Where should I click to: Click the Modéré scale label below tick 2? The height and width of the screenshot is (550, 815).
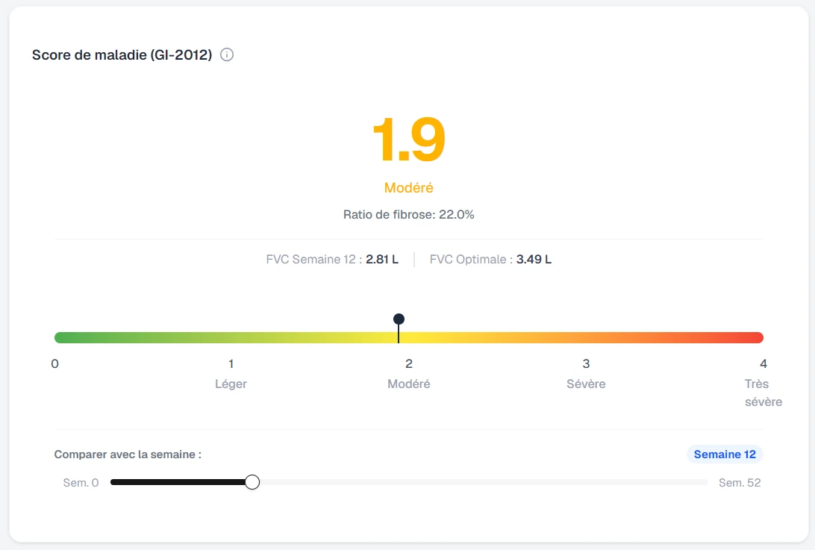coord(408,384)
